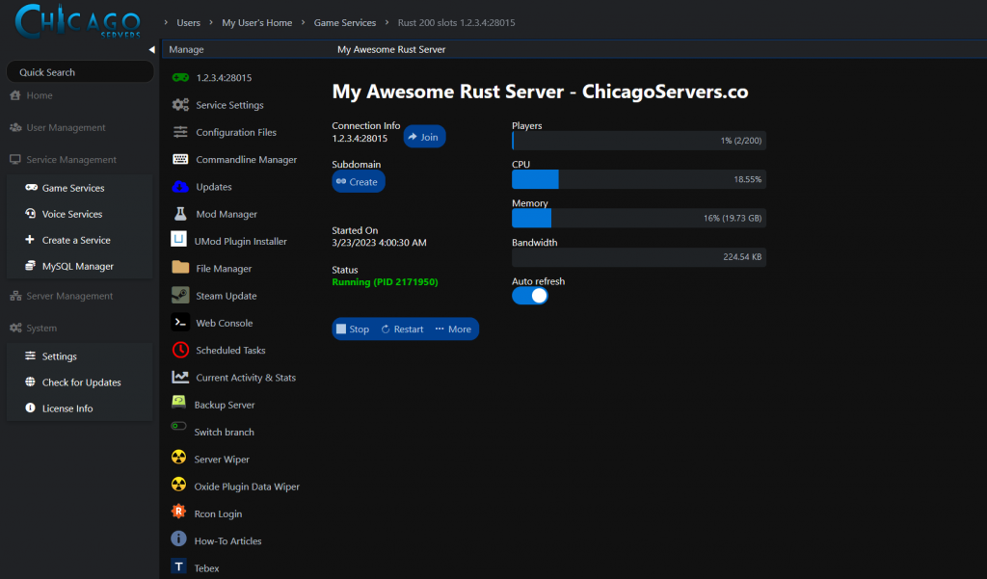Click the Players usage bar
This screenshot has height=579, width=987.
coord(639,141)
